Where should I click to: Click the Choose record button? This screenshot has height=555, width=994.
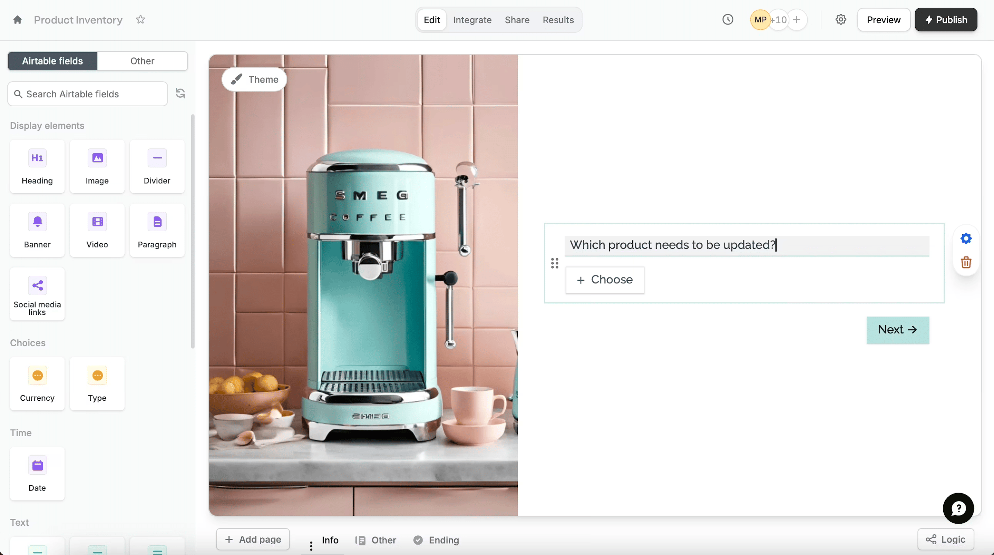point(605,280)
